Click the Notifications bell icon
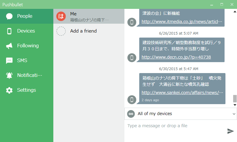237x142 pixels. point(9,75)
